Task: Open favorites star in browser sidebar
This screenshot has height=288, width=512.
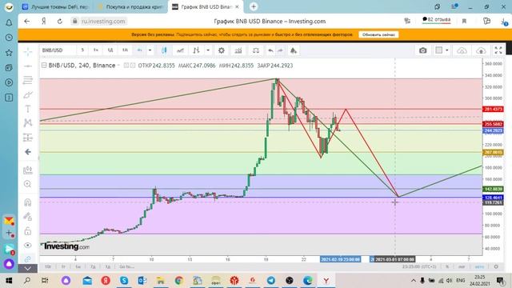Action: [9, 53]
